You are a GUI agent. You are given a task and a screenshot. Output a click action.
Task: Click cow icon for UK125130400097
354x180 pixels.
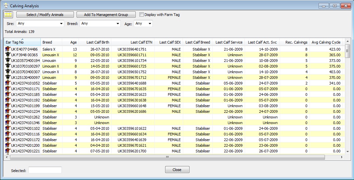pos(8,77)
